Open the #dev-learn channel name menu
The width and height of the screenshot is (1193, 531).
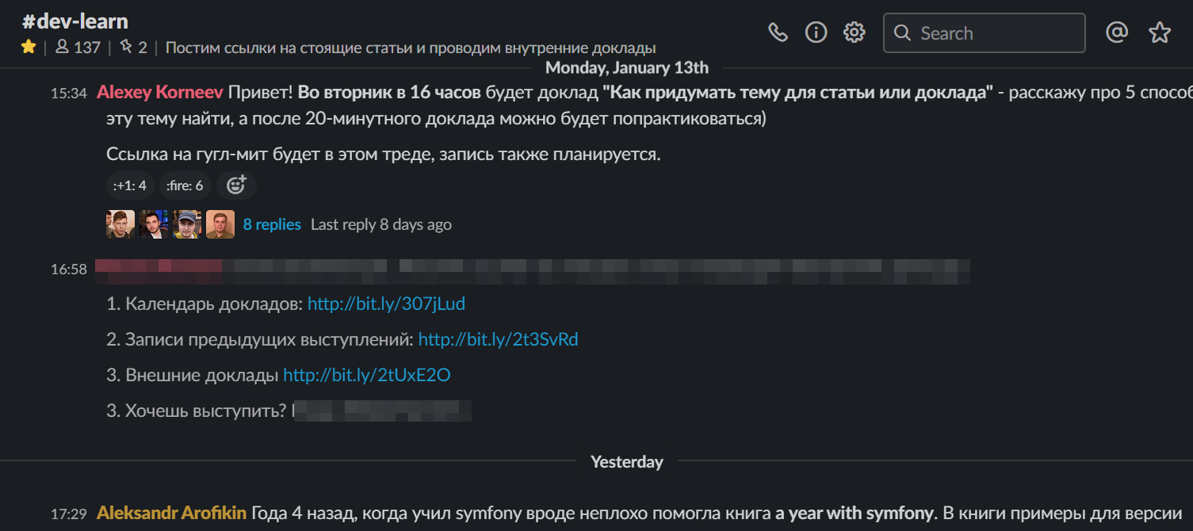coord(75,21)
